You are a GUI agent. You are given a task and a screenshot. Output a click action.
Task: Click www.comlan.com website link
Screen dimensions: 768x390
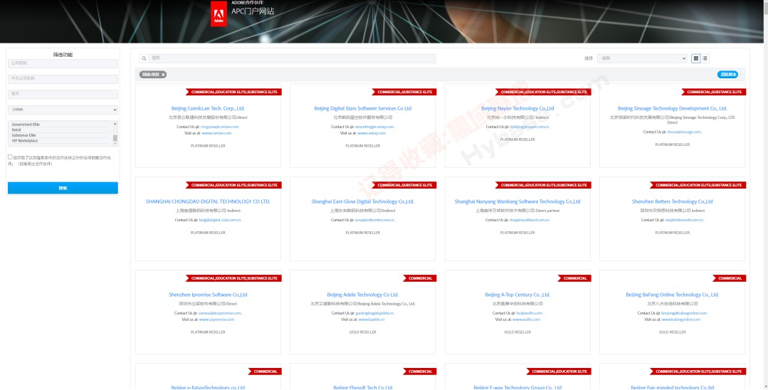tap(216, 133)
